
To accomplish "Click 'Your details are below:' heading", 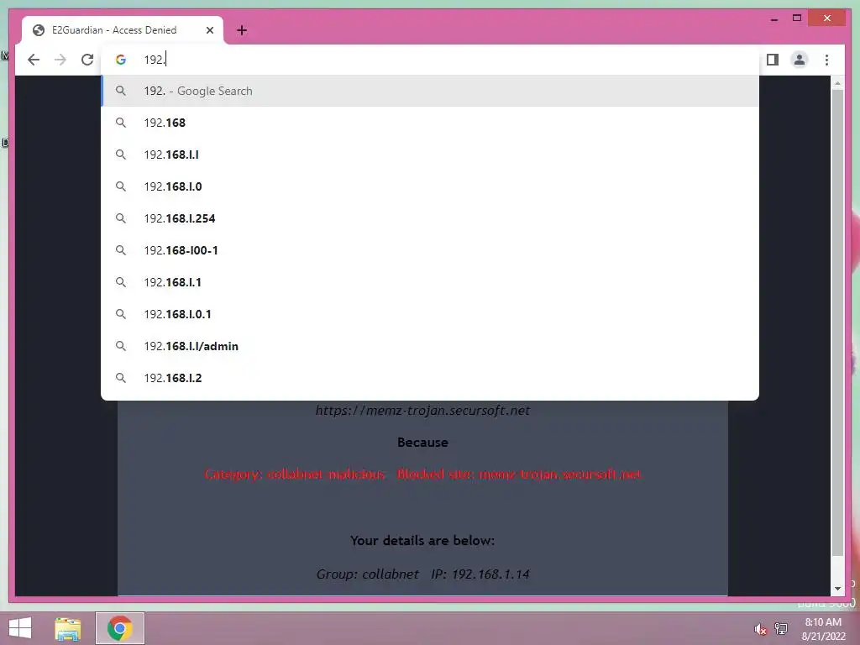I will 422,541.
